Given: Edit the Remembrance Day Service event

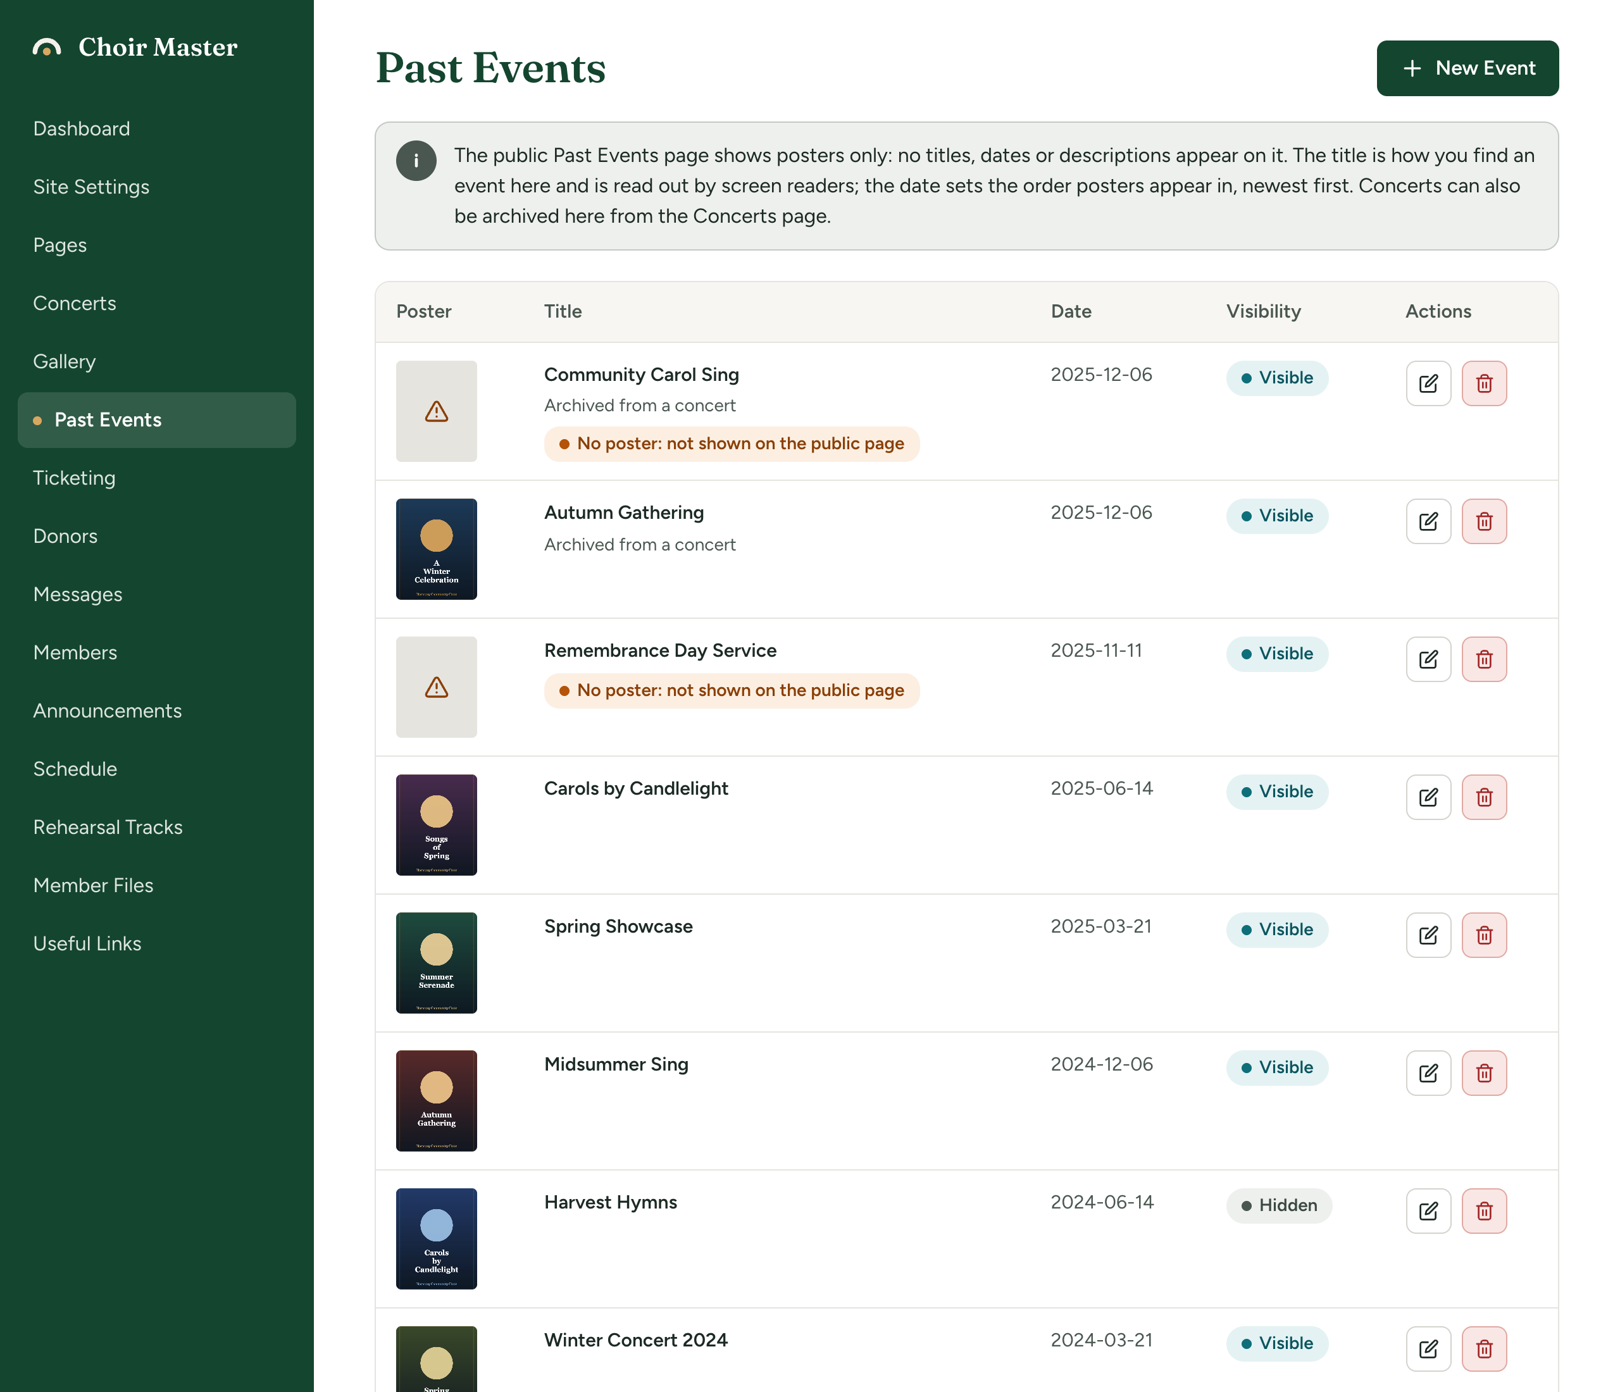Looking at the screenshot, I should (1428, 659).
